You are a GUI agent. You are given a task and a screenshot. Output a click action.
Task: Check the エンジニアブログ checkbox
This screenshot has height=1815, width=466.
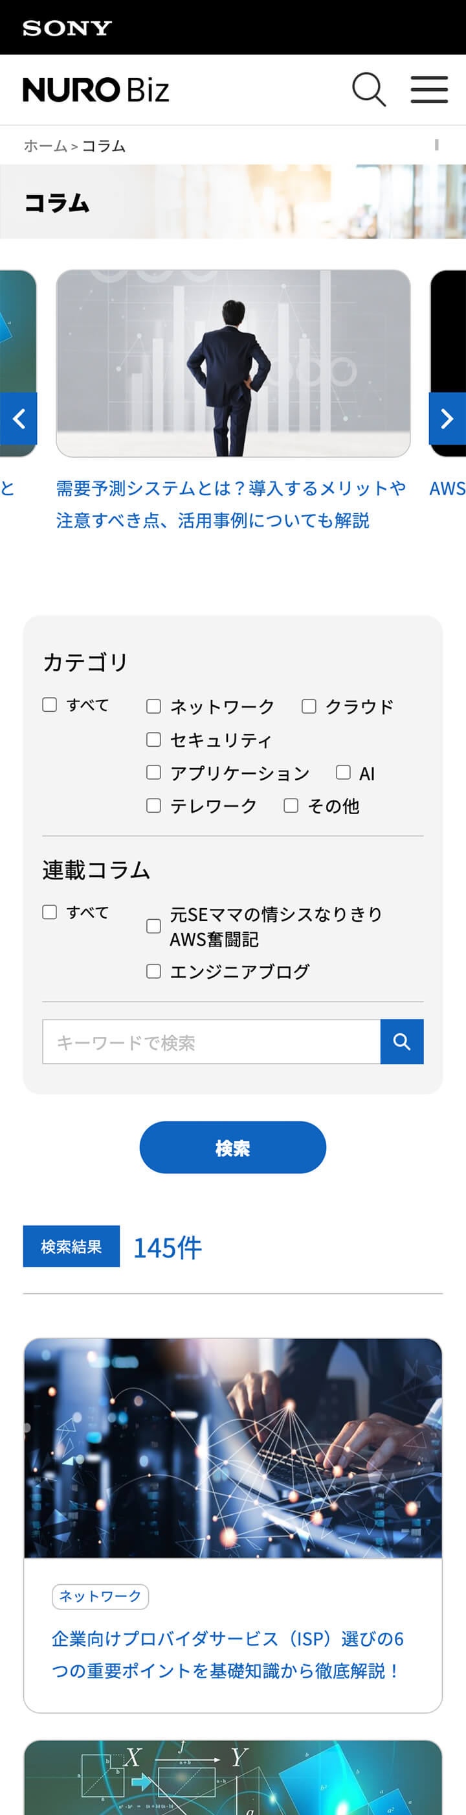153,971
